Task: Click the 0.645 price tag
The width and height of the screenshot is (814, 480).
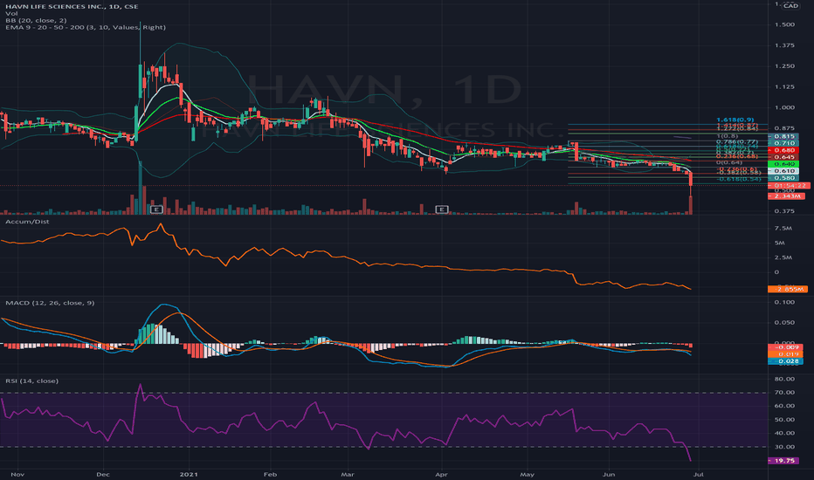Action: click(x=783, y=157)
